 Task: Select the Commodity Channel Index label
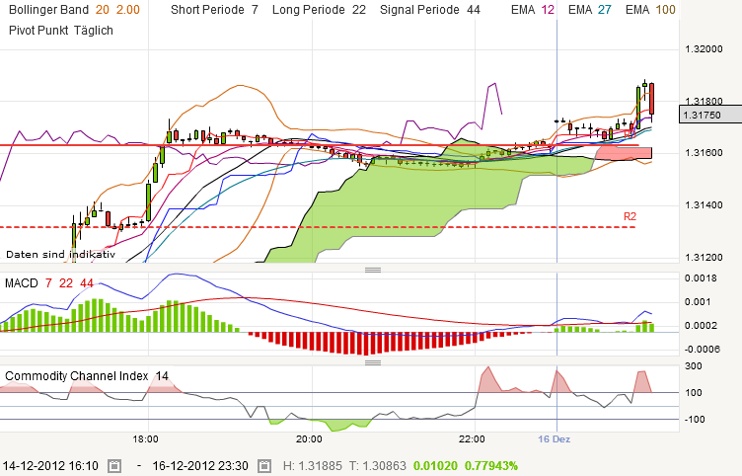(x=77, y=376)
